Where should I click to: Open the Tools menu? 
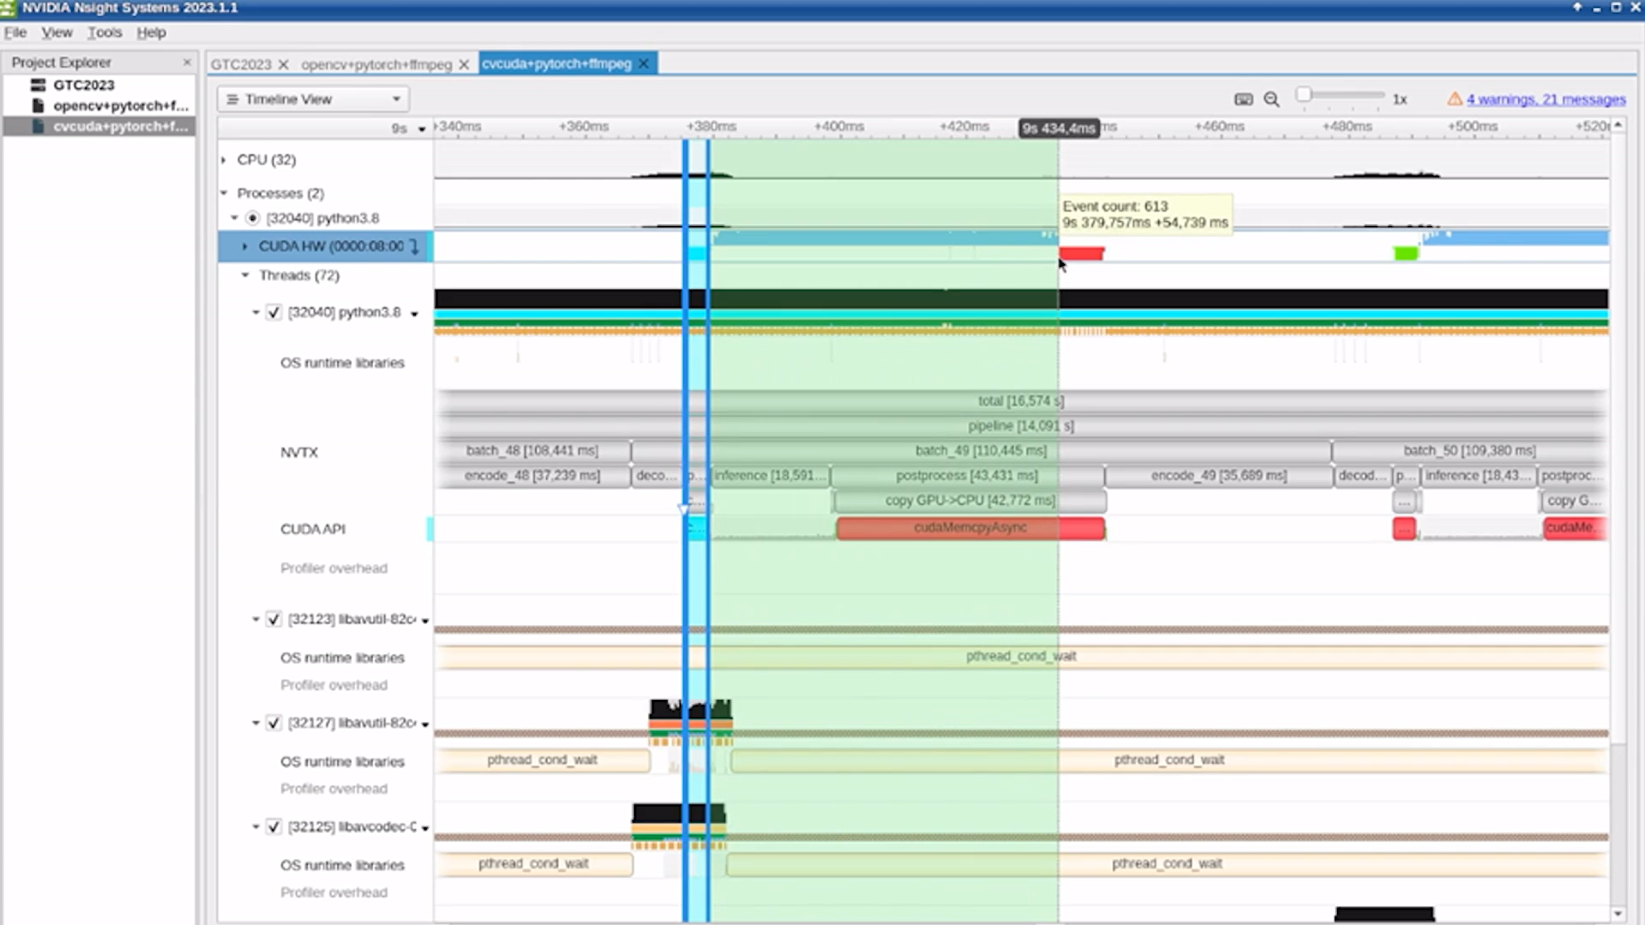[105, 33]
